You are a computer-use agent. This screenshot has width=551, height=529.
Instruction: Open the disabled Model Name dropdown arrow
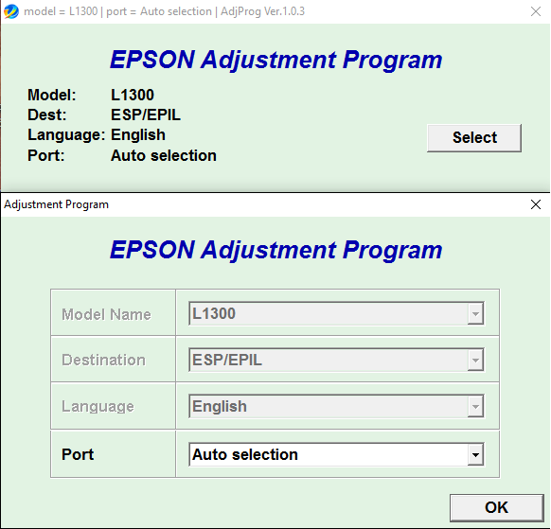[475, 313]
